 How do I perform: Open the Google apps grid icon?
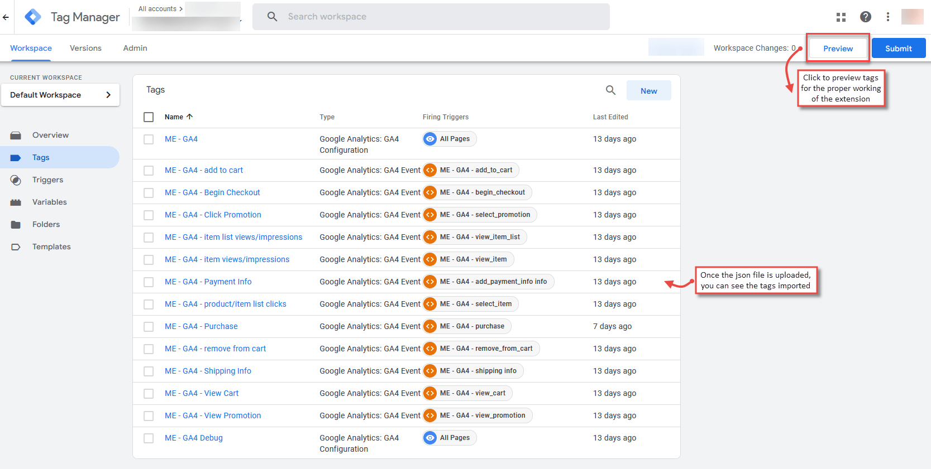[841, 17]
